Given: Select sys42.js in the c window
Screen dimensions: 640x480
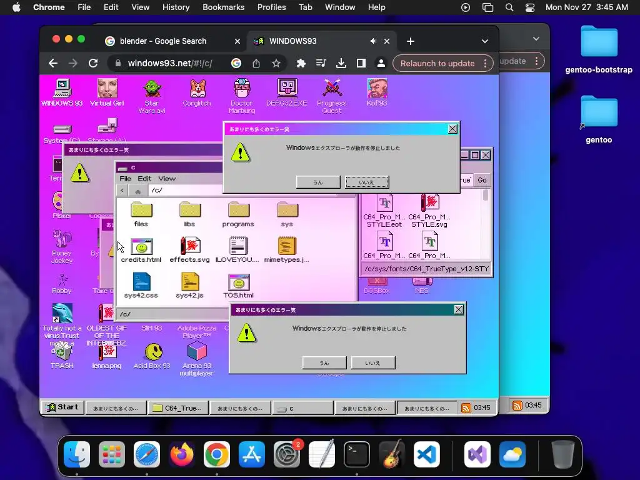Looking at the screenshot, I should click(x=190, y=285).
